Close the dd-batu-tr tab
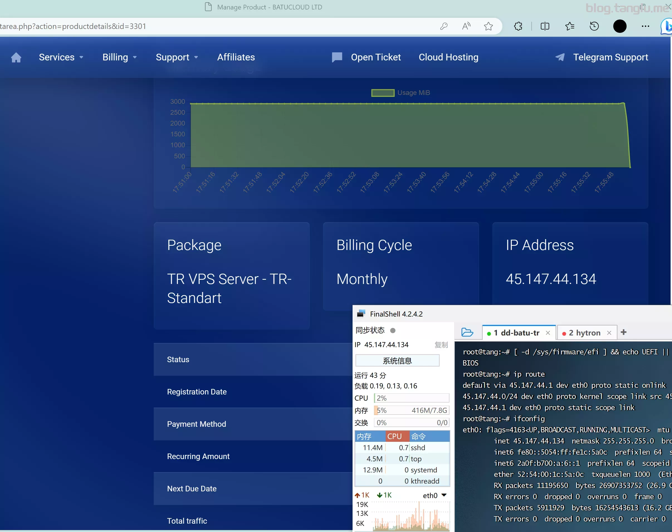This screenshot has height=532, width=672. pyautogui.click(x=548, y=333)
